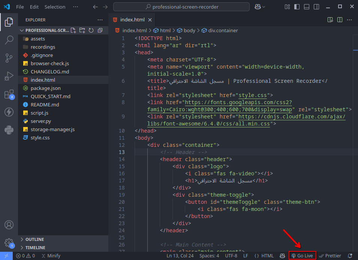Split the editor to the right
This screenshot has width=358, height=260.
pyautogui.click(x=340, y=20)
